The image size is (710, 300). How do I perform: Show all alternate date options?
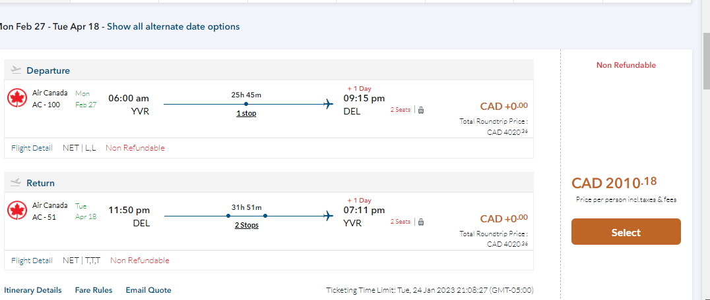point(174,27)
